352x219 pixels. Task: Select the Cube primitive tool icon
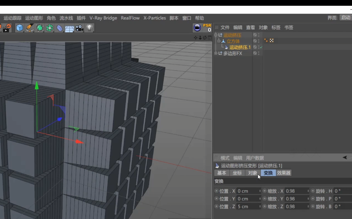point(20,28)
